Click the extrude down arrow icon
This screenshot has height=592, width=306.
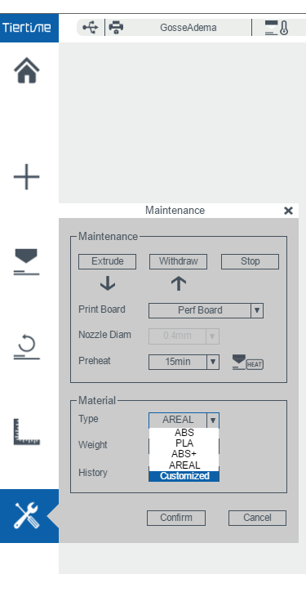pos(108,283)
